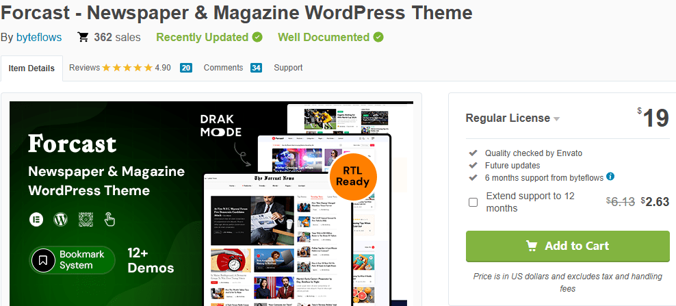Screen dimensions: 676x306
Task: Click the checkmark beside Quality checked by Envato
Action: 473,153
